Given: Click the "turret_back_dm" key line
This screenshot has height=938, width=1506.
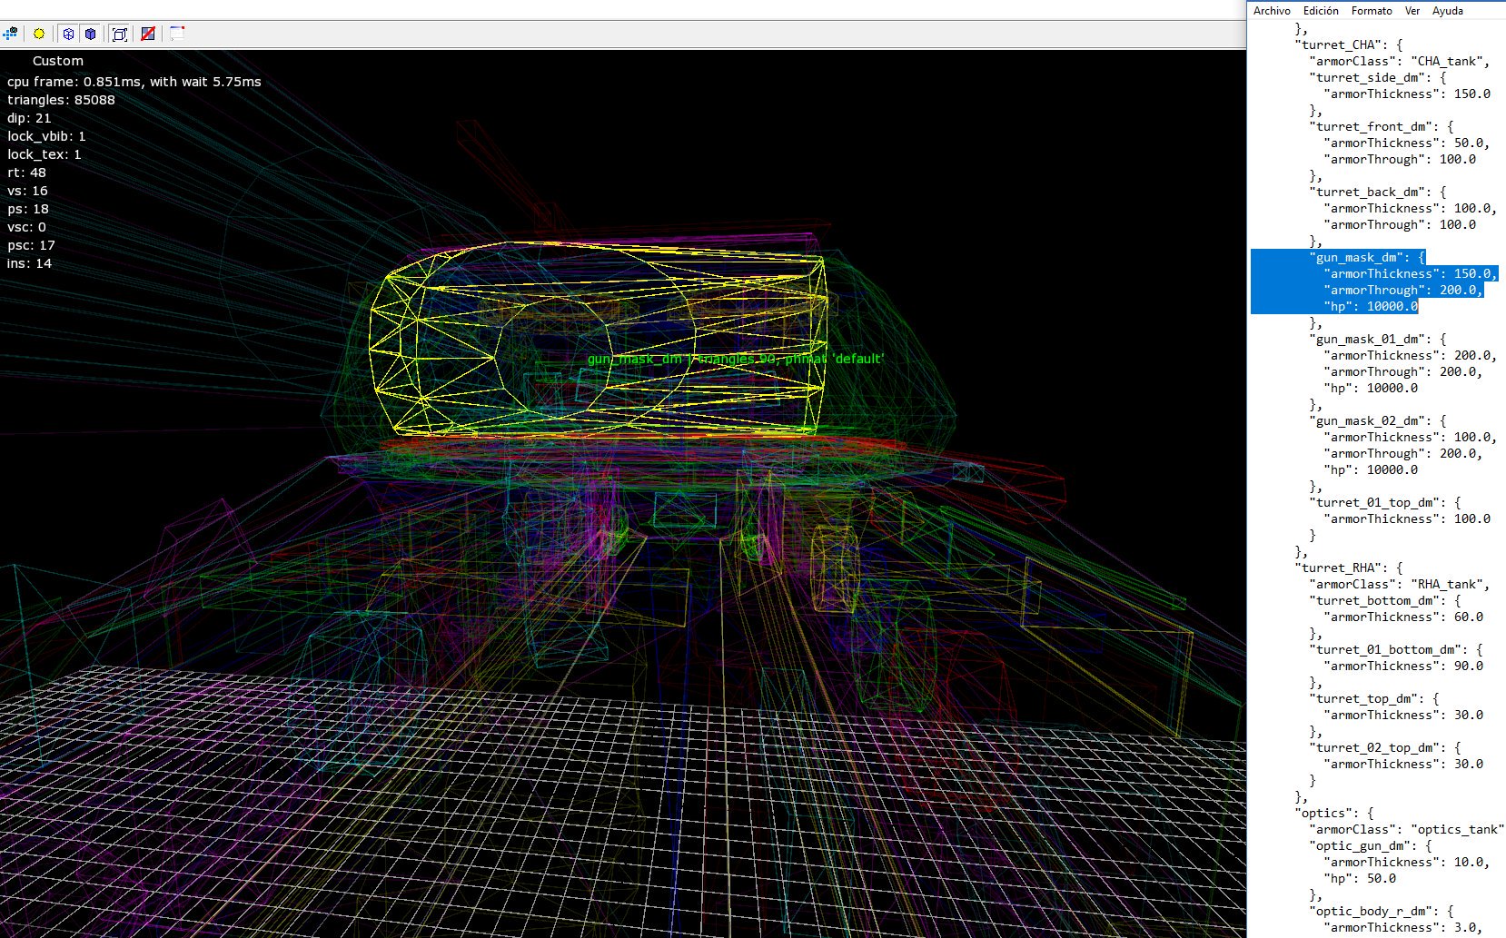Looking at the screenshot, I should 1378,192.
